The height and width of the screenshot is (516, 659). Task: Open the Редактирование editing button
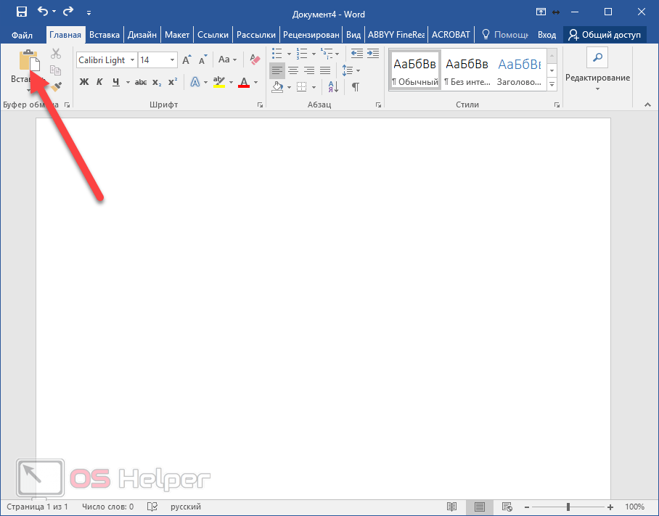[x=597, y=70]
